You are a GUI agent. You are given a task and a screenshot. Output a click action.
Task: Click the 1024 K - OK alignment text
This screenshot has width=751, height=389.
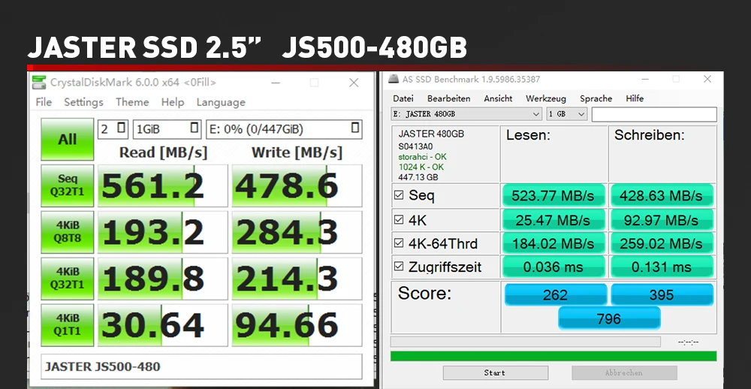click(x=421, y=167)
